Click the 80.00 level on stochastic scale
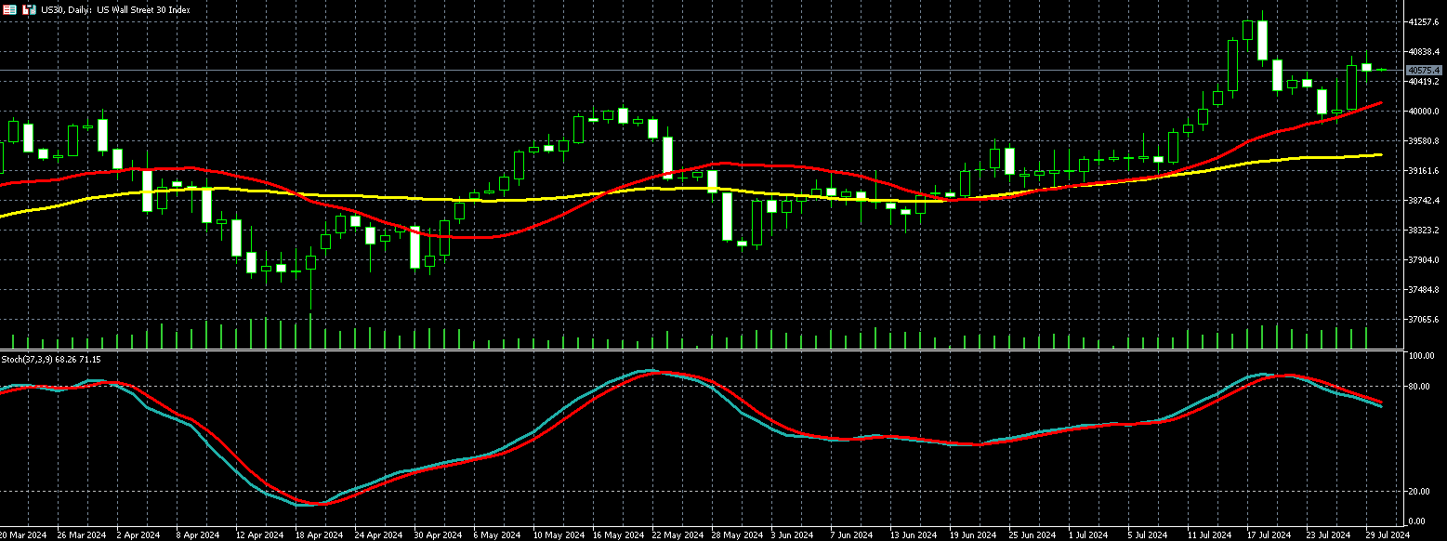Viewport: 1447px width, 541px height. [x=1418, y=387]
